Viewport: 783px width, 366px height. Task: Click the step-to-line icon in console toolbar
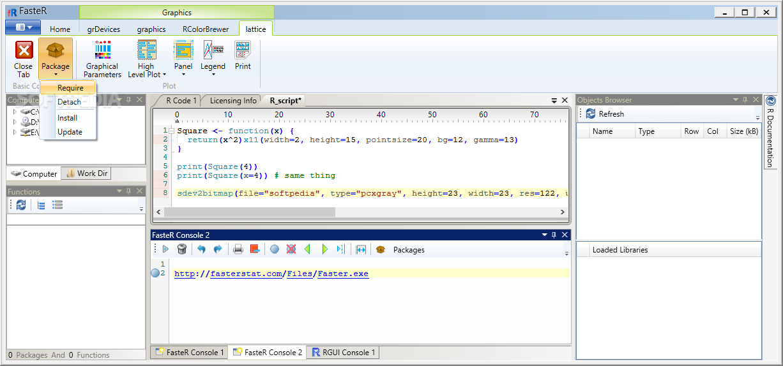340,249
